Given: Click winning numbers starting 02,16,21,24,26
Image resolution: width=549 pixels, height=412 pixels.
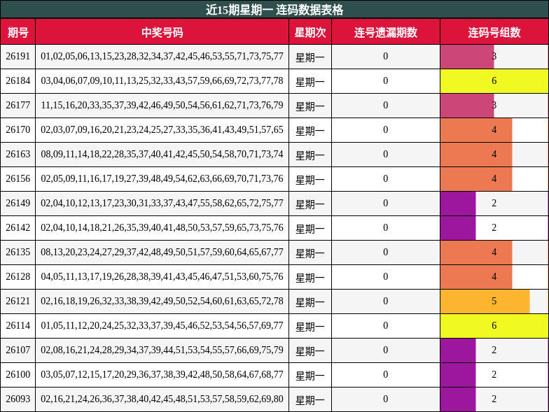Looking at the screenshot, I should [x=162, y=399].
